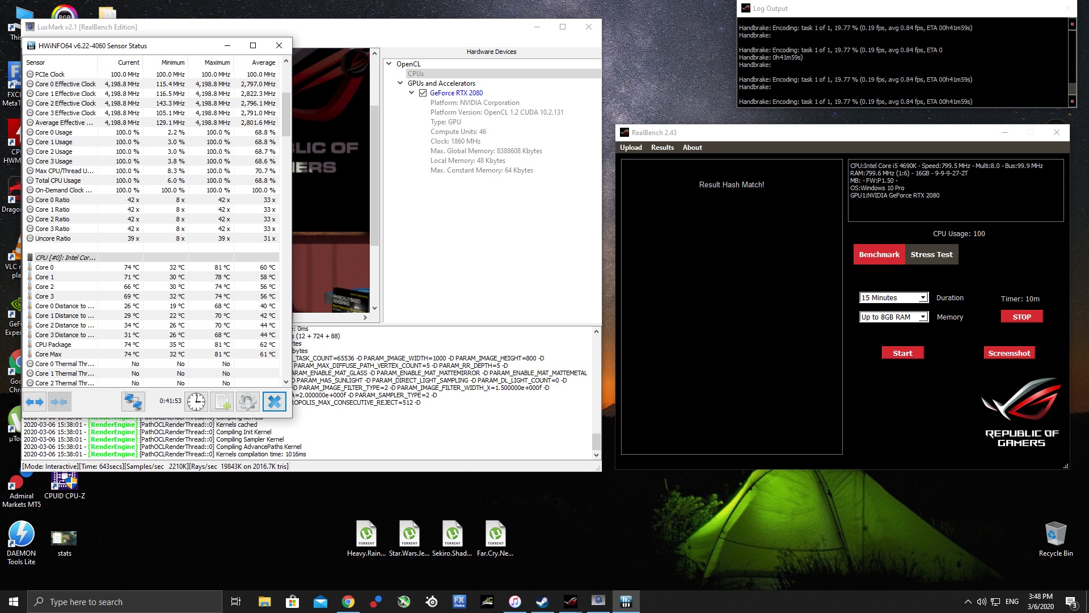This screenshot has width=1089, height=613.
Task: Click the taskbar search box
Action: pyautogui.click(x=125, y=602)
